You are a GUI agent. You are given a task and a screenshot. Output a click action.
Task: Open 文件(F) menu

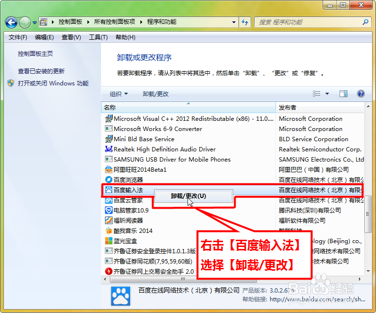pyautogui.click(x=18, y=37)
